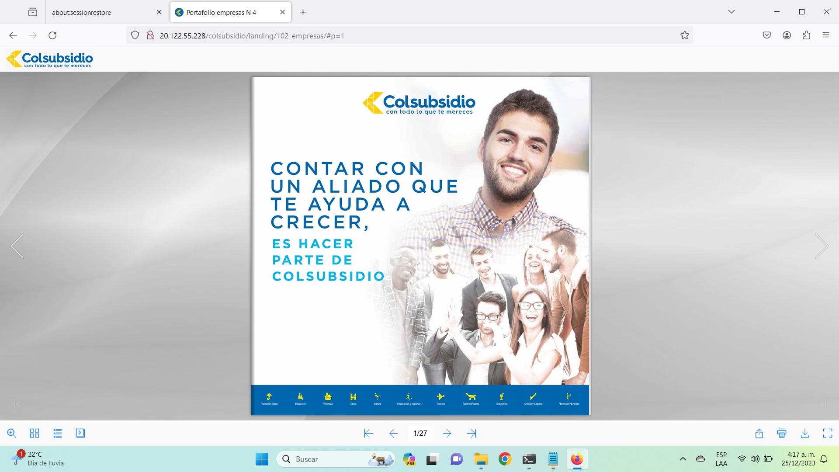Click the brochure cover page
Image resolution: width=839 pixels, height=472 pixels.
click(420, 246)
